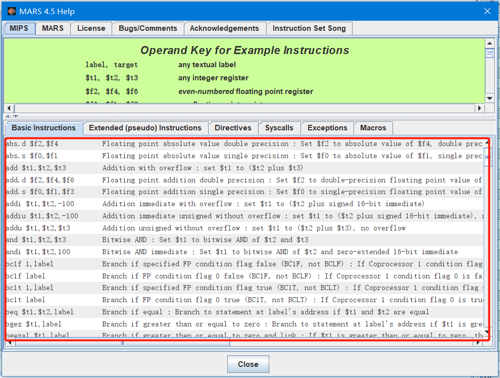Select the abs.d $f2,$f4 instruction row
Viewport: 500px width, 378px height.
click(244, 144)
